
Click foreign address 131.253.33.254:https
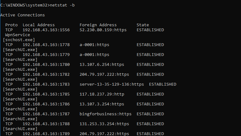pyautogui.click(x=104, y=124)
